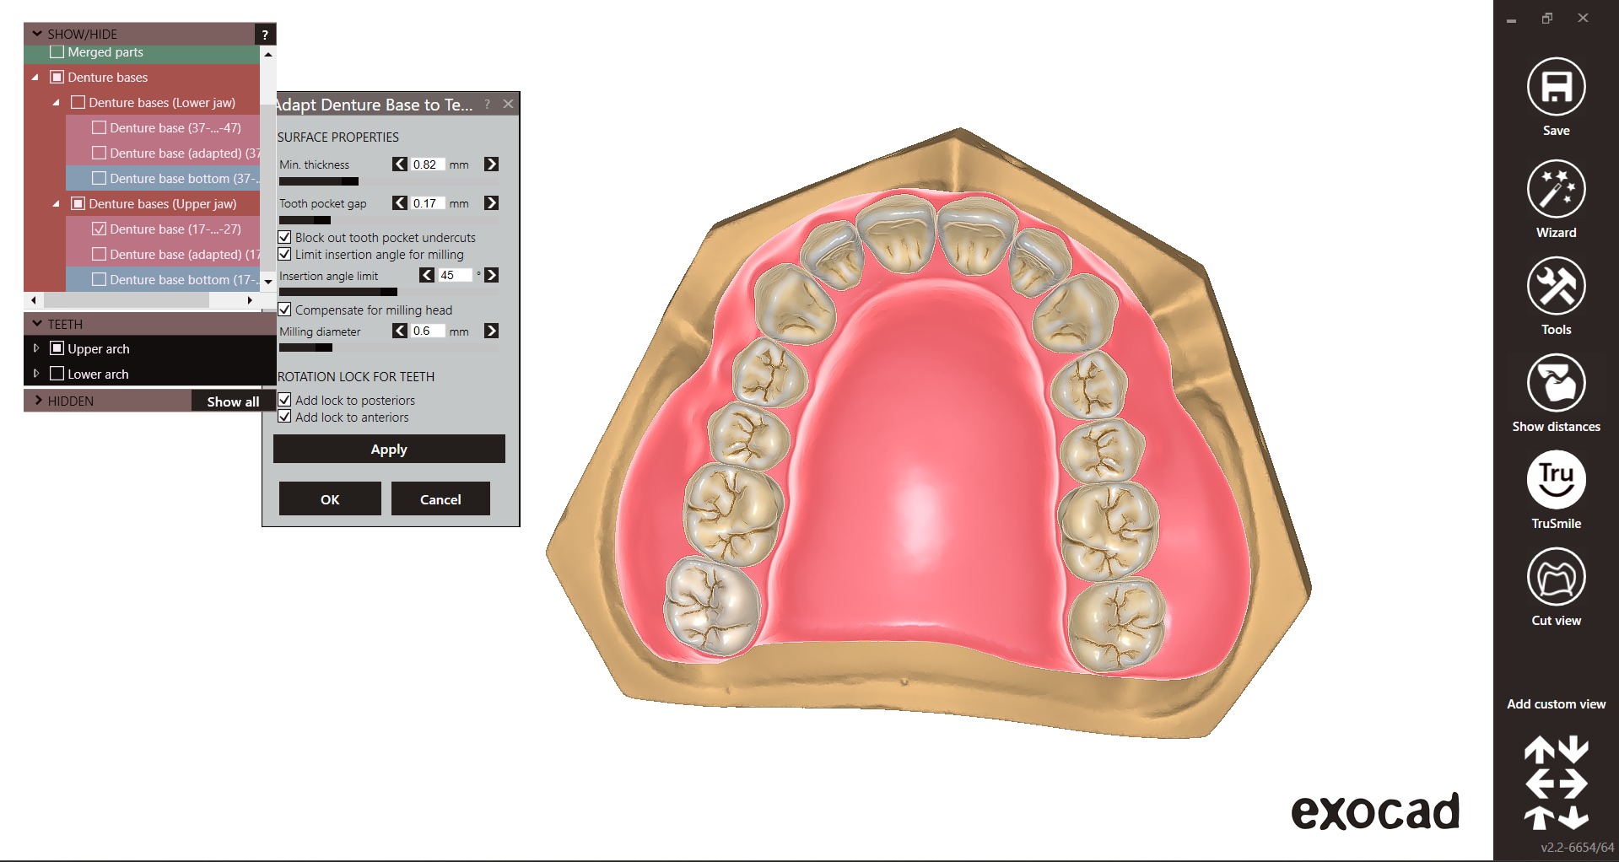Click the Milling diameter 0.6 field

pos(428,331)
